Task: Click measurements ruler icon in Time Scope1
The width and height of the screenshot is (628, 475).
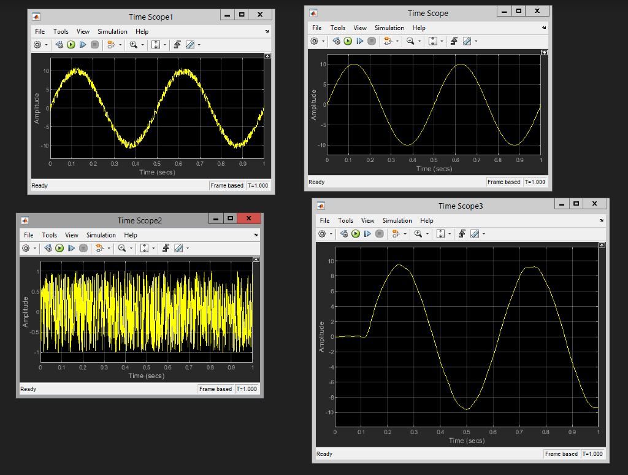Action: pos(190,45)
